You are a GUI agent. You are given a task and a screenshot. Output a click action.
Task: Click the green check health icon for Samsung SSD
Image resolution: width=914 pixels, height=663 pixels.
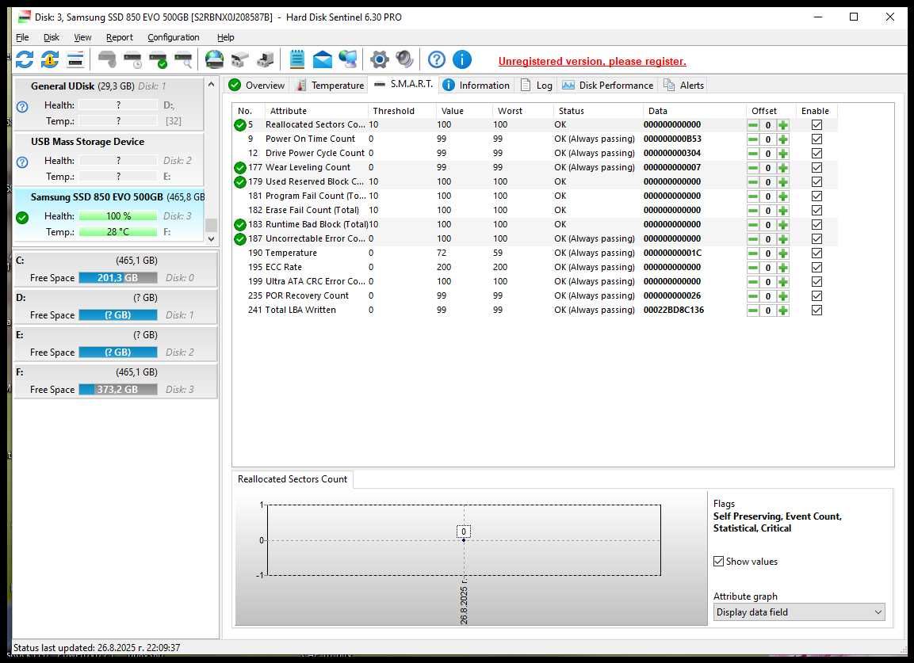(x=22, y=218)
